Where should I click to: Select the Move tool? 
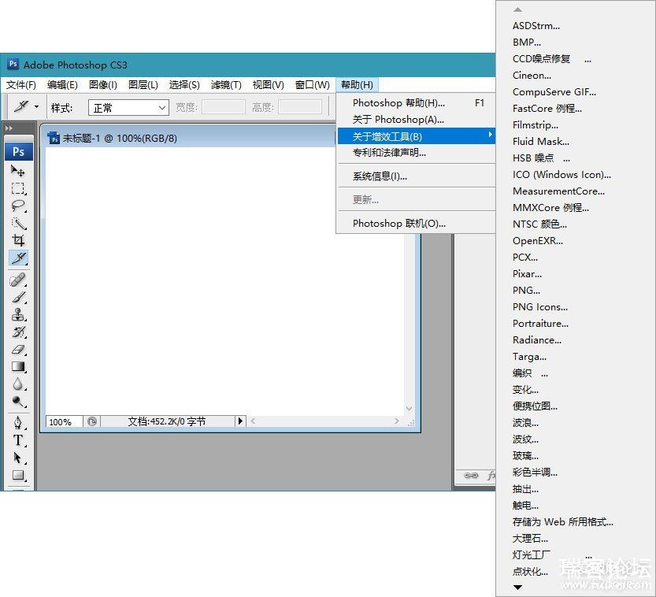(18, 171)
